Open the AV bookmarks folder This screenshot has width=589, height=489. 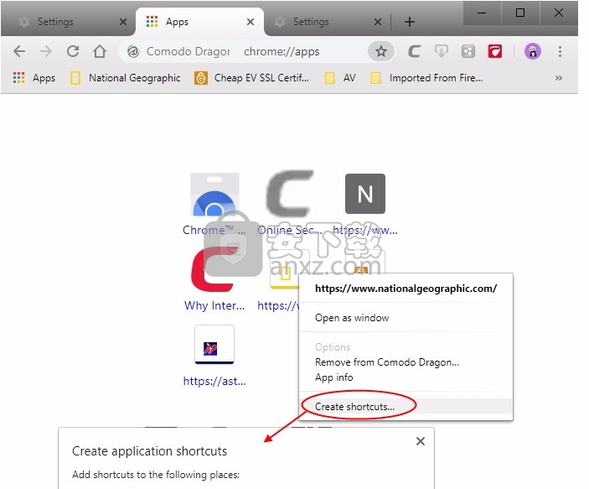(x=340, y=78)
